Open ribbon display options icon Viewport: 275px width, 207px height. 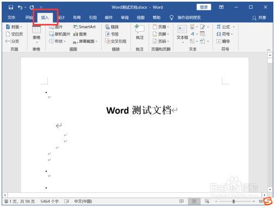[x=221, y=7]
